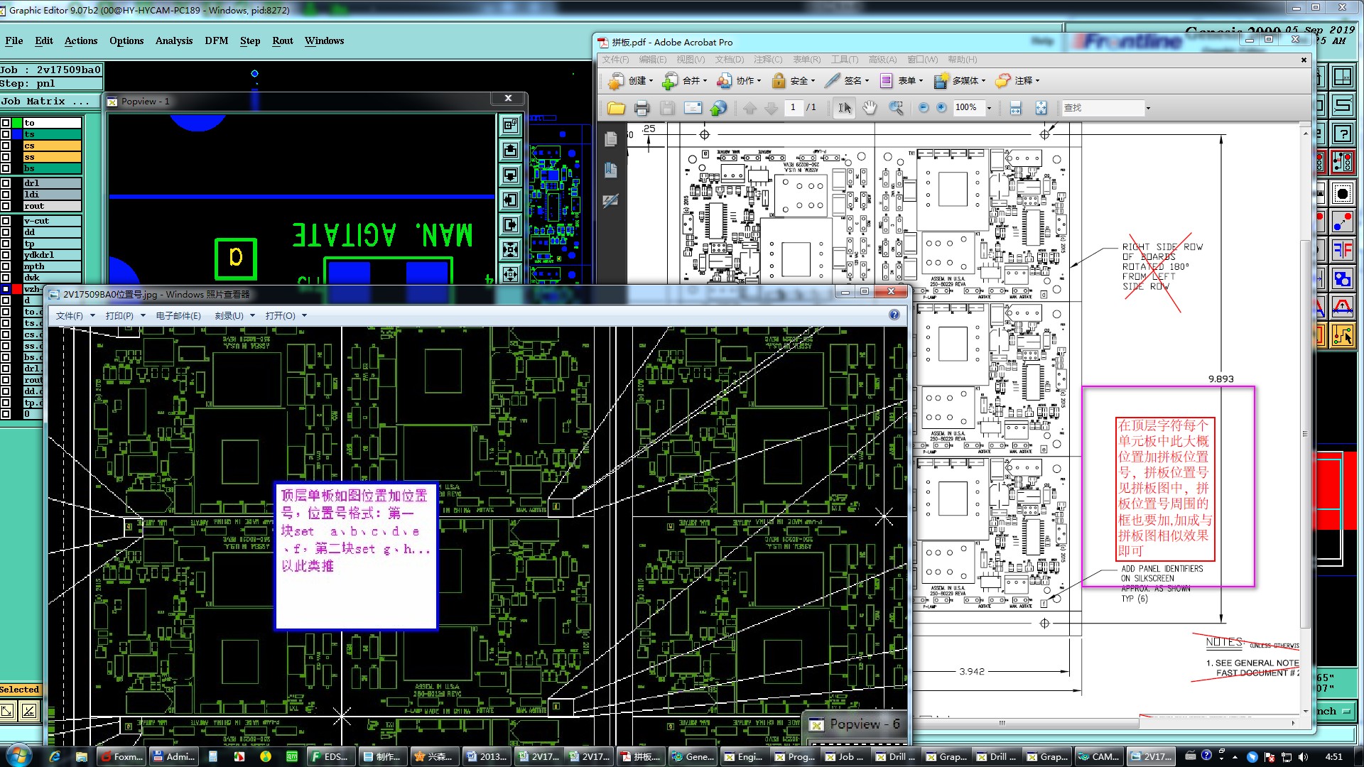Open the DFM menu in Graphic Editor
The image size is (1364, 767).
(217, 40)
